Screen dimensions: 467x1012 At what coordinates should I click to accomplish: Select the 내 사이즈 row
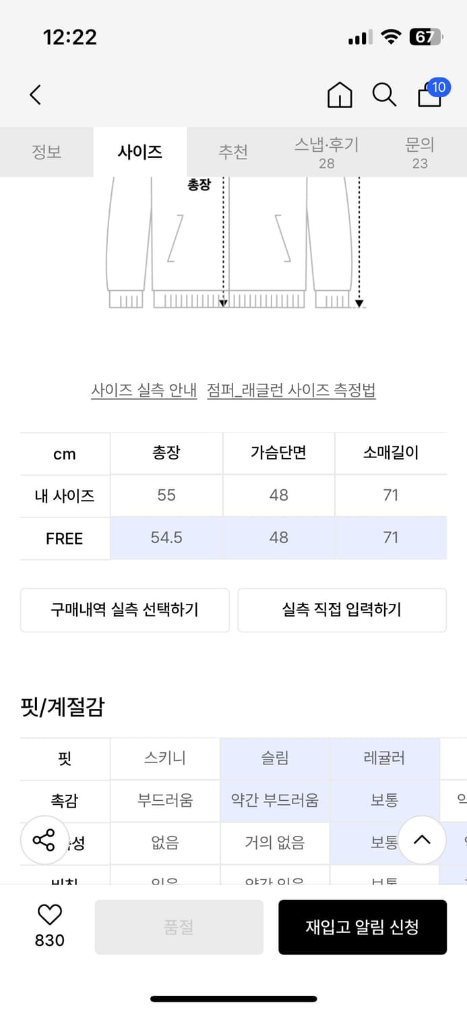65,495
